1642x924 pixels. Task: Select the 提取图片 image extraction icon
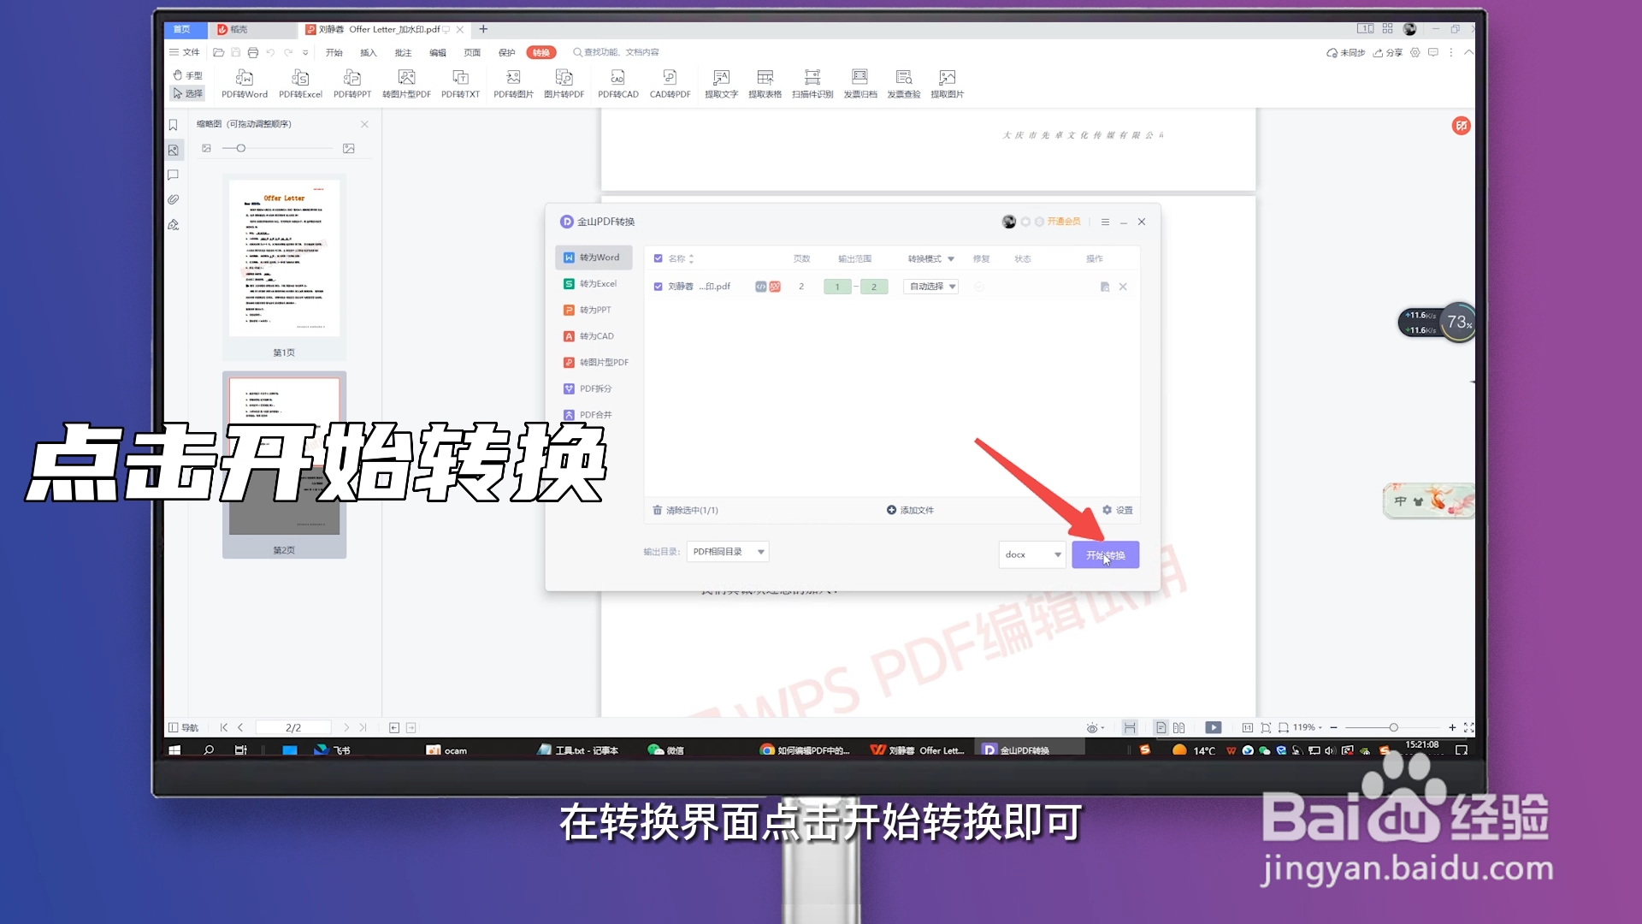947,82
